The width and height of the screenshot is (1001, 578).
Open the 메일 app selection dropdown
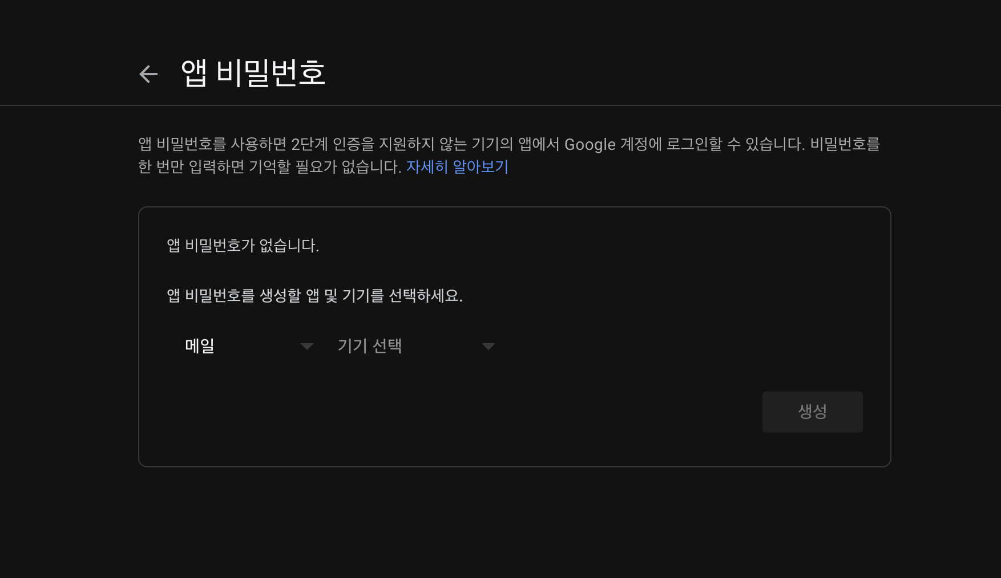pyautogui.click(x=249, y=346)
